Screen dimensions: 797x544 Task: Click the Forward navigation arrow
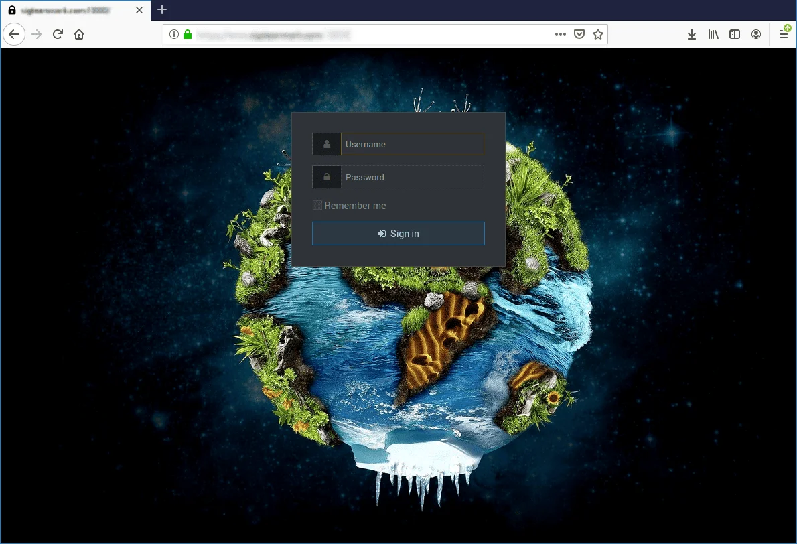36,35
